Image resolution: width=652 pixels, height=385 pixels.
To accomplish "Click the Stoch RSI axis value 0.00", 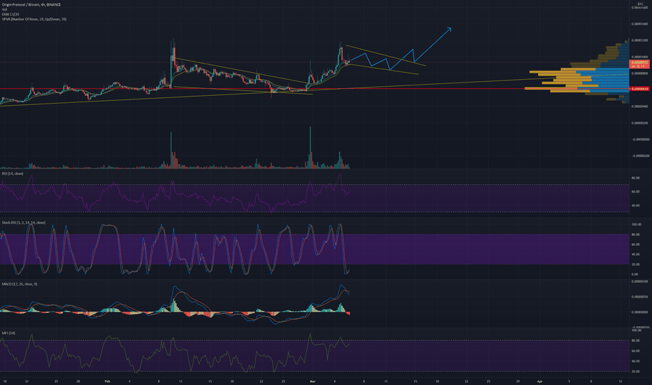I will [x=635, y=274].
